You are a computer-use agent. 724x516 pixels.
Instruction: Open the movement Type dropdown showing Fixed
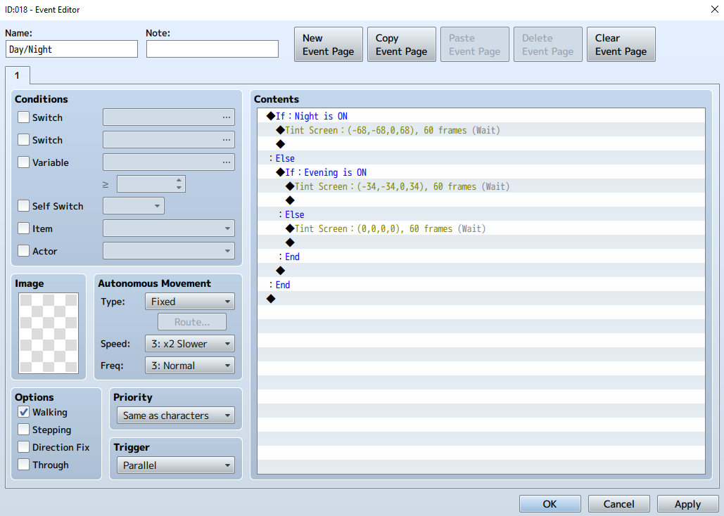click(190, 302)
